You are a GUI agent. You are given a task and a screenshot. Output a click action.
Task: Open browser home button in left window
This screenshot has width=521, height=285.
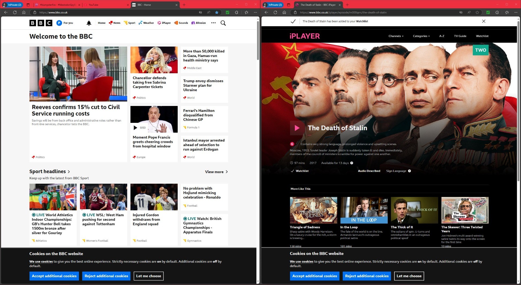(24, 12)
